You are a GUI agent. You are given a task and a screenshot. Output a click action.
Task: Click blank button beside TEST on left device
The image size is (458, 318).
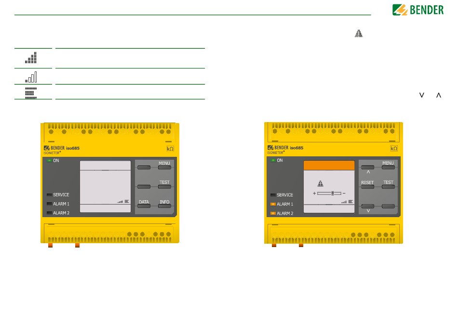(144, 187)
